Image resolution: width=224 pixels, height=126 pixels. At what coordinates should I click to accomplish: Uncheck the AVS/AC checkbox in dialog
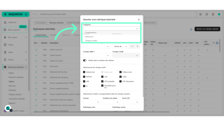pos(84,77)
